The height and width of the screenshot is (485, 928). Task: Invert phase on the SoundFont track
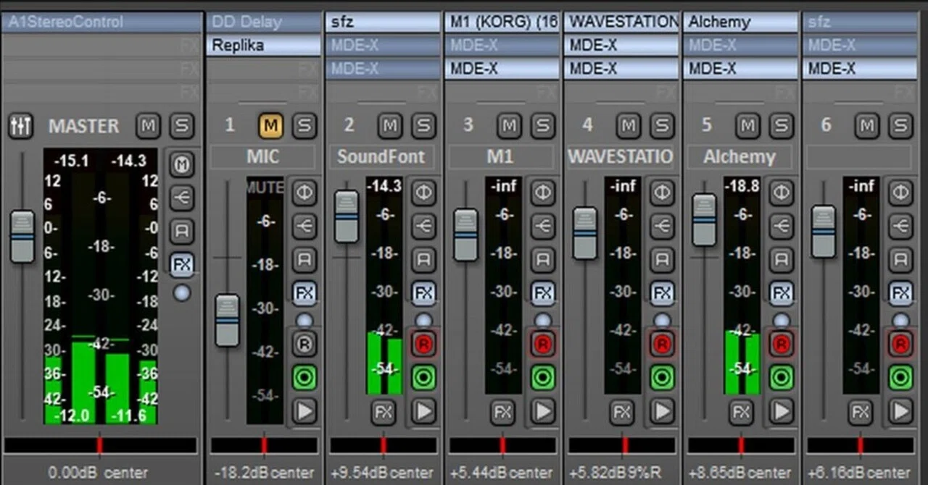424,193
